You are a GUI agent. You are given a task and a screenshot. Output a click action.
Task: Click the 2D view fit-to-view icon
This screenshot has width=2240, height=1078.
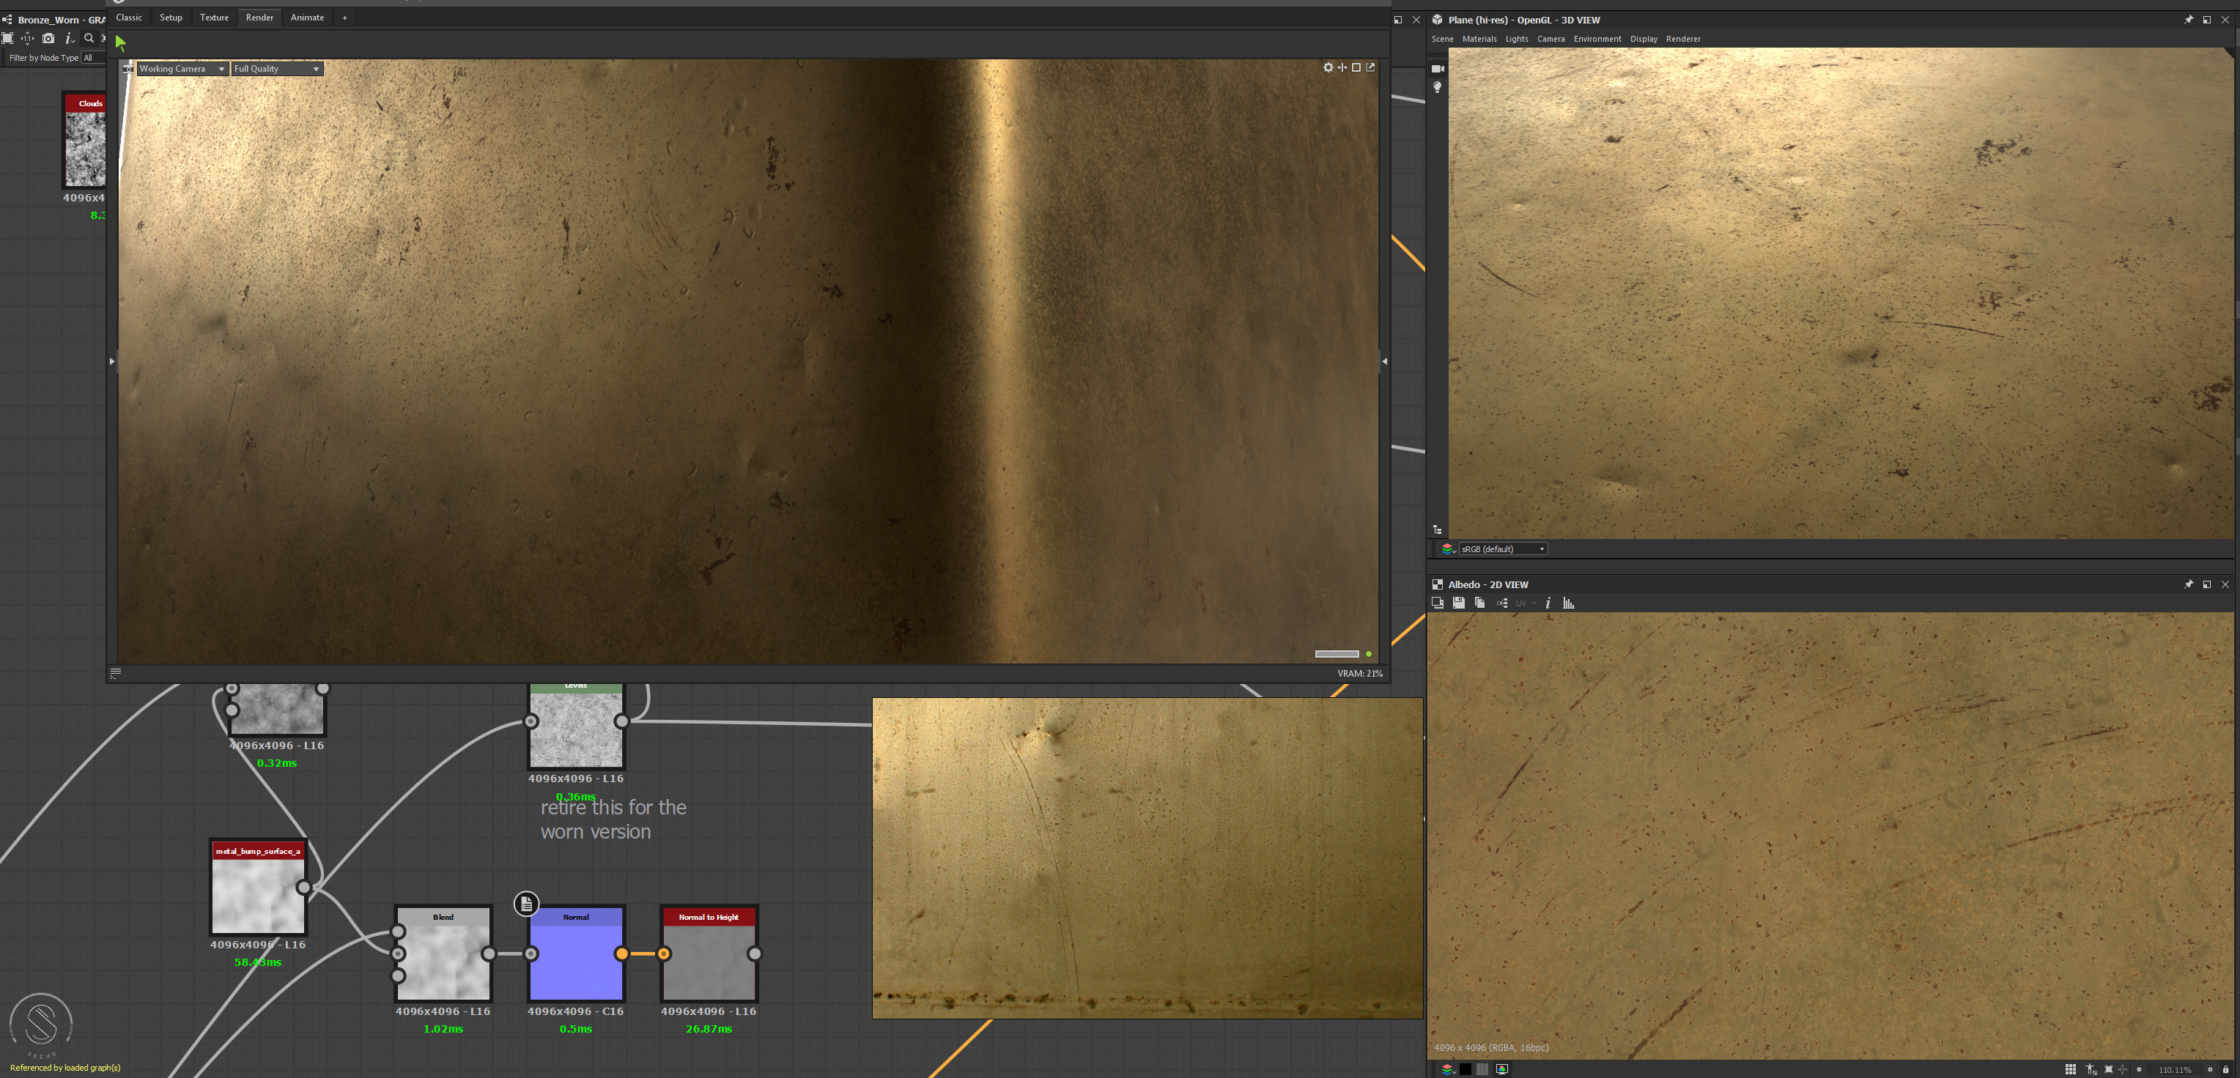point(2109,1069)
